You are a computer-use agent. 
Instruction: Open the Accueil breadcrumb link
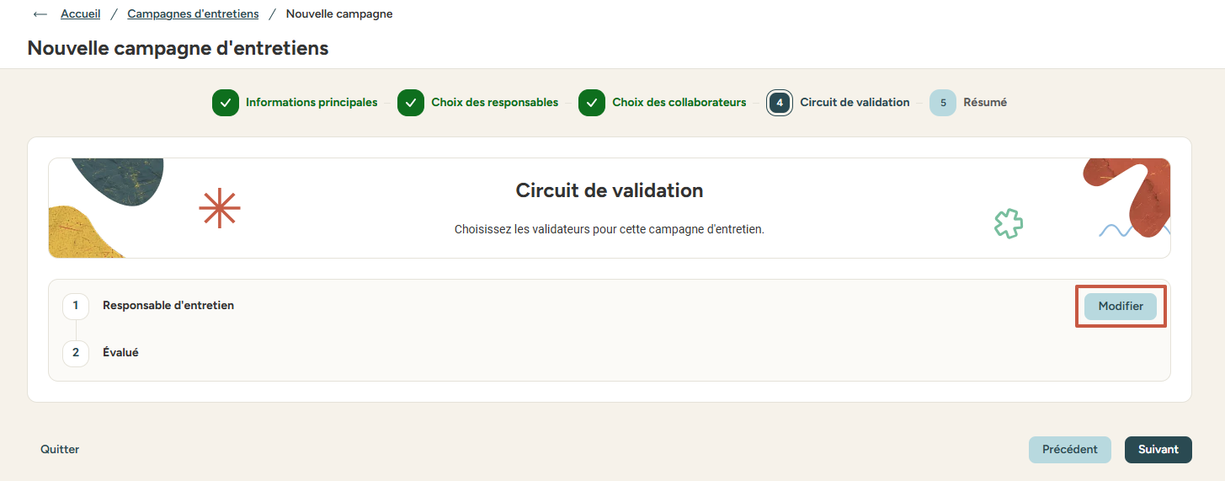point(81,14)
